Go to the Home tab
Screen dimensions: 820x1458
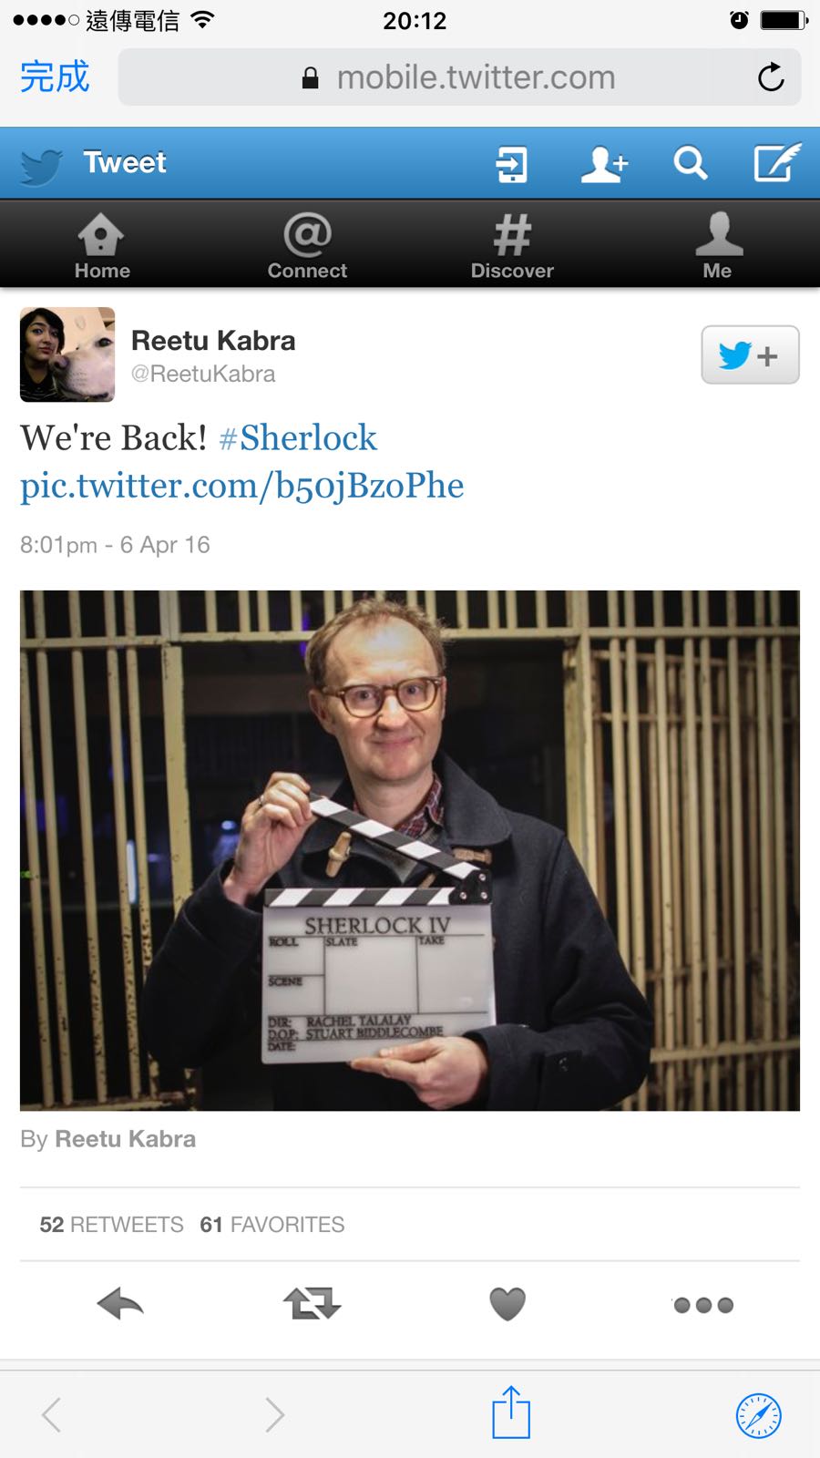tap(102, 246)
